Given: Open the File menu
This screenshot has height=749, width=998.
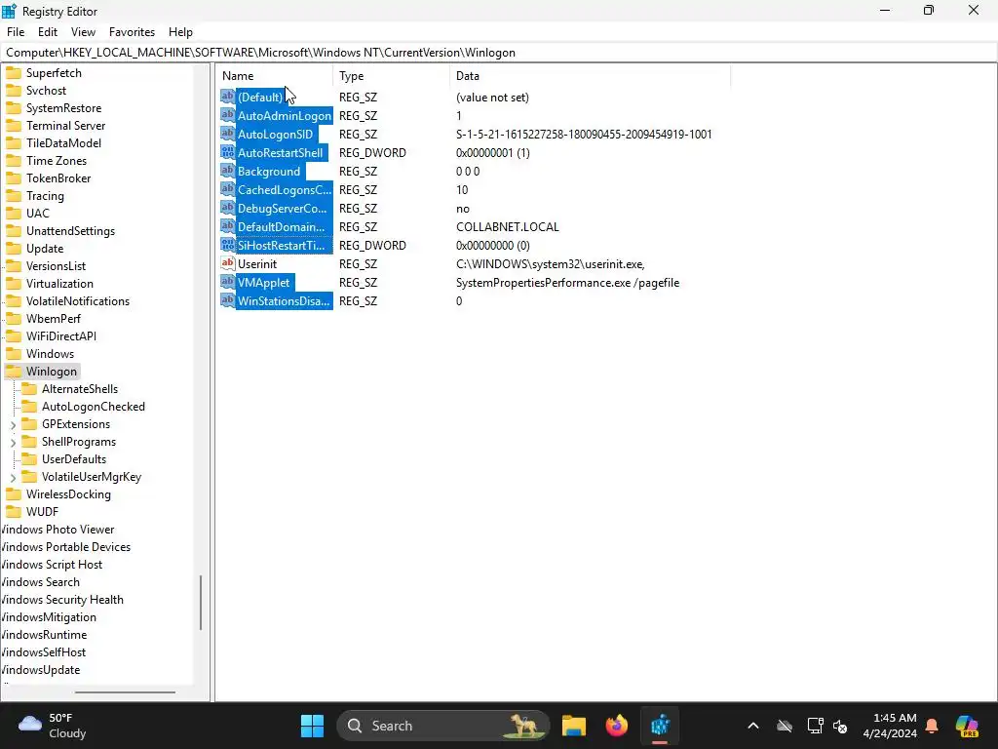Looking at the screenshot, I should tap(16, 32).
